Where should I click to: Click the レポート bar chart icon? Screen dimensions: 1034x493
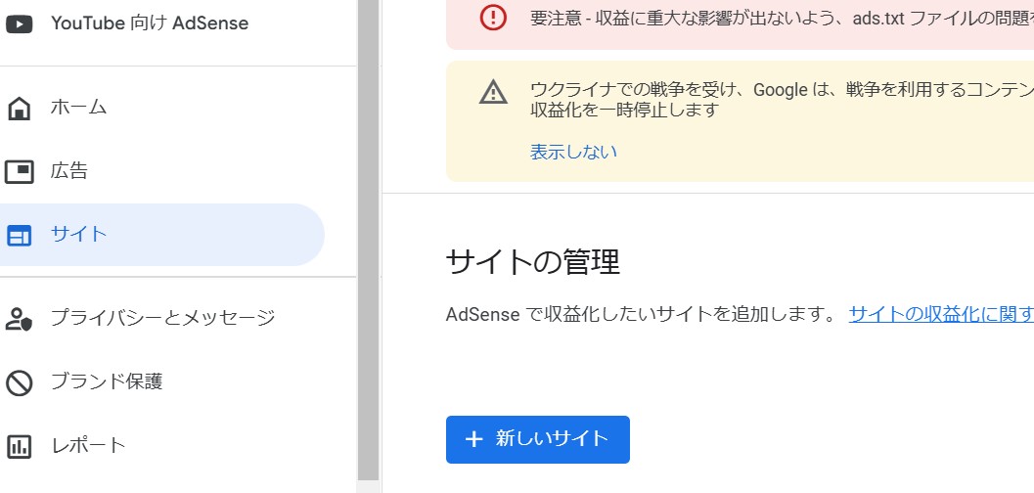pyautogui.click(x=19, y=447)
